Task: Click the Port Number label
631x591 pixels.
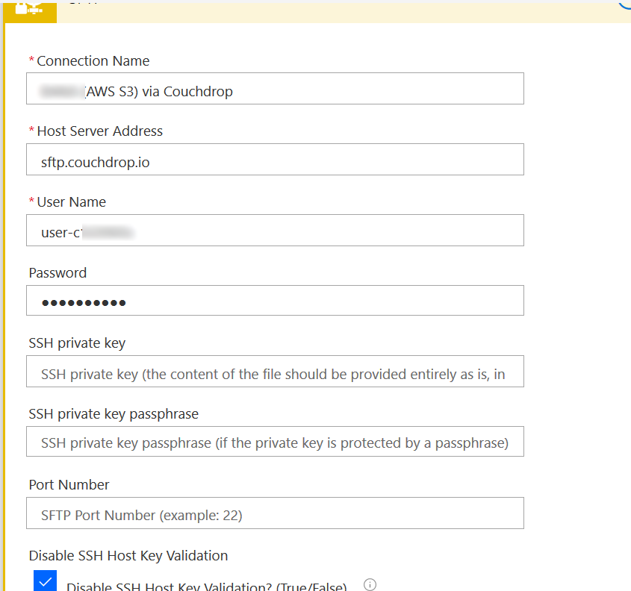Action: [69, 484]
